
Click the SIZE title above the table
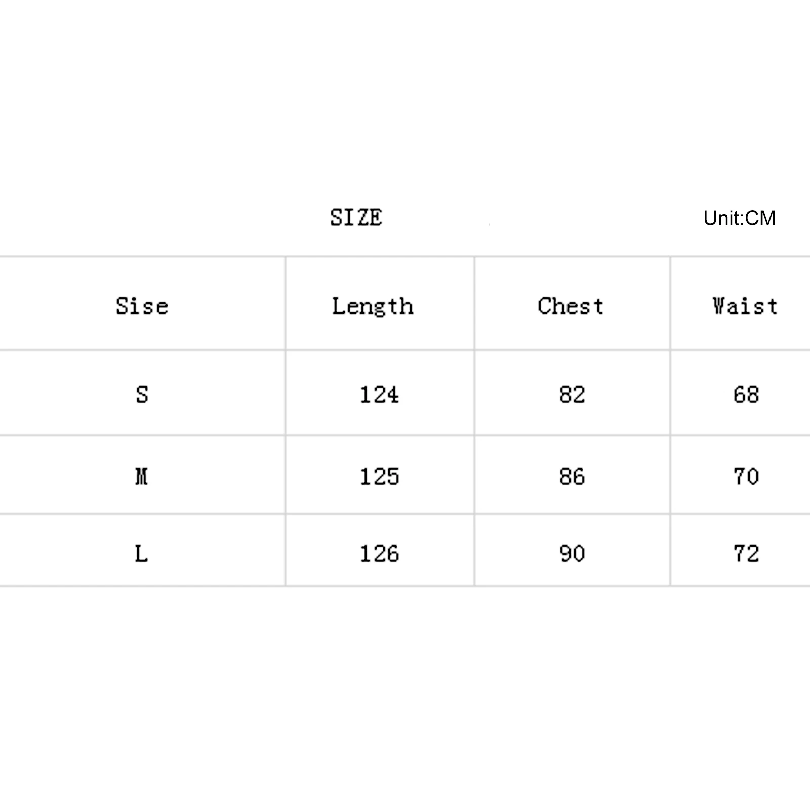(x=356, y=218)
